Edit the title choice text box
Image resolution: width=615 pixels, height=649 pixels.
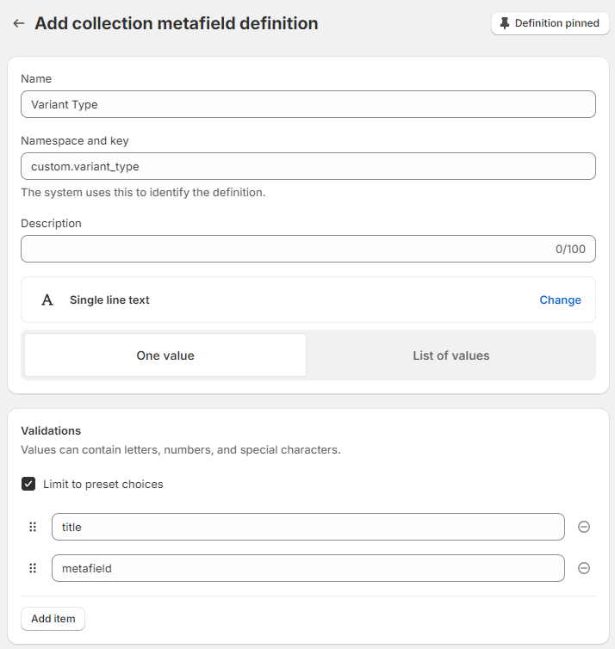pos(307,527)
